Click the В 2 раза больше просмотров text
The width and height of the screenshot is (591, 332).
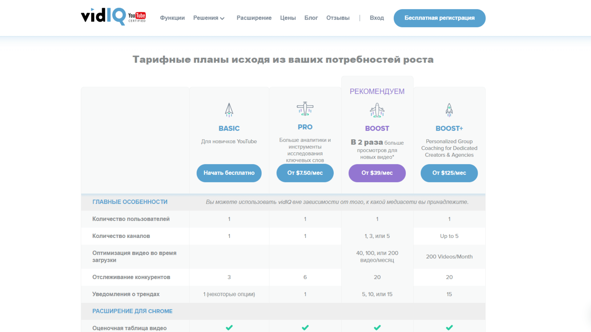[x=377, y=149]
